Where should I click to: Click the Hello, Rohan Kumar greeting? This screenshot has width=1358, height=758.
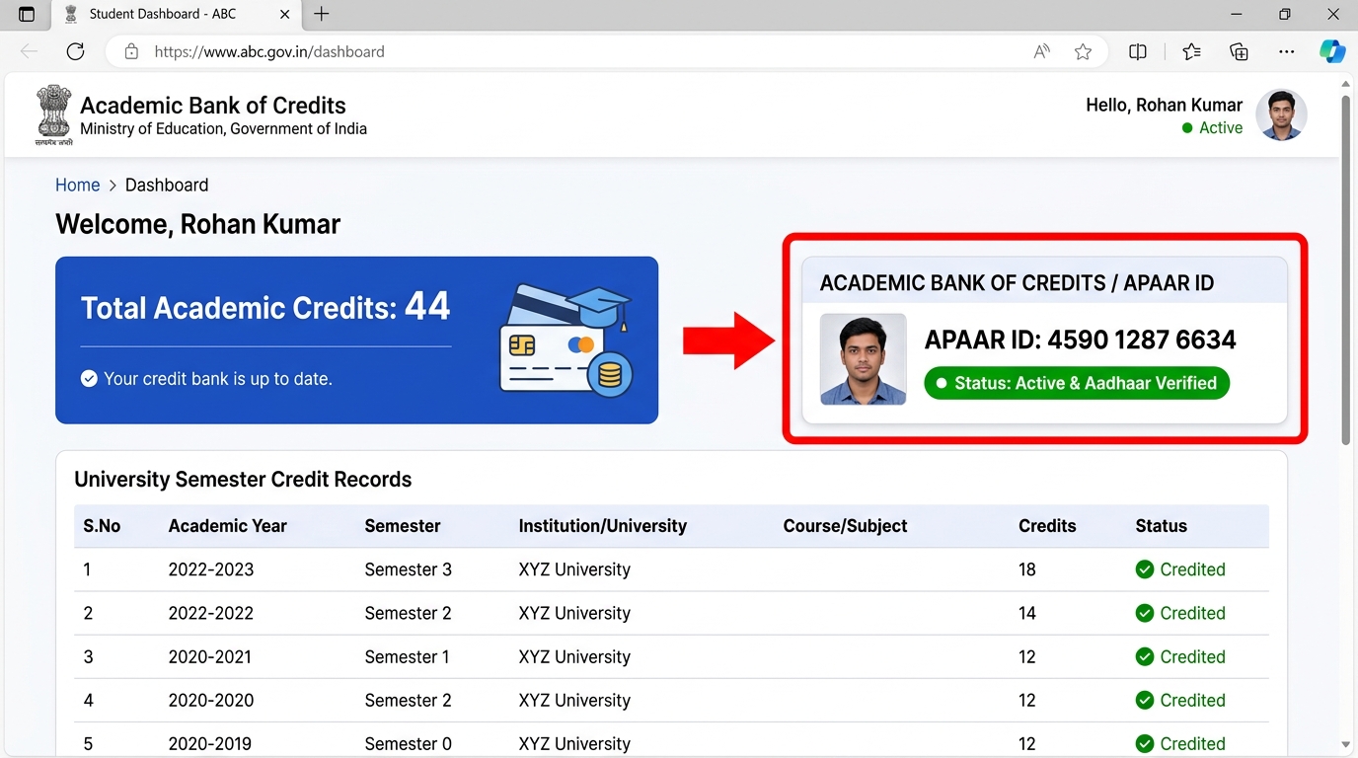tap(1164, 105)
